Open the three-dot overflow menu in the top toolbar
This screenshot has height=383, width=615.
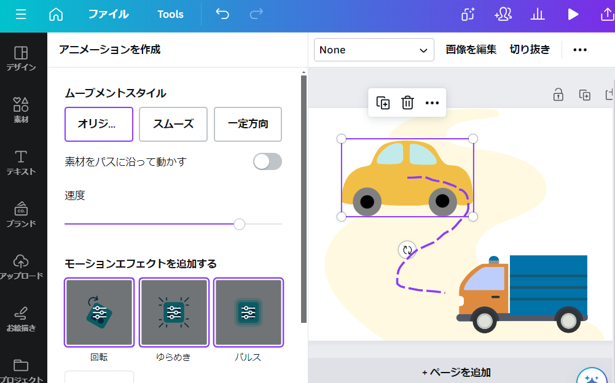point(580,50)
